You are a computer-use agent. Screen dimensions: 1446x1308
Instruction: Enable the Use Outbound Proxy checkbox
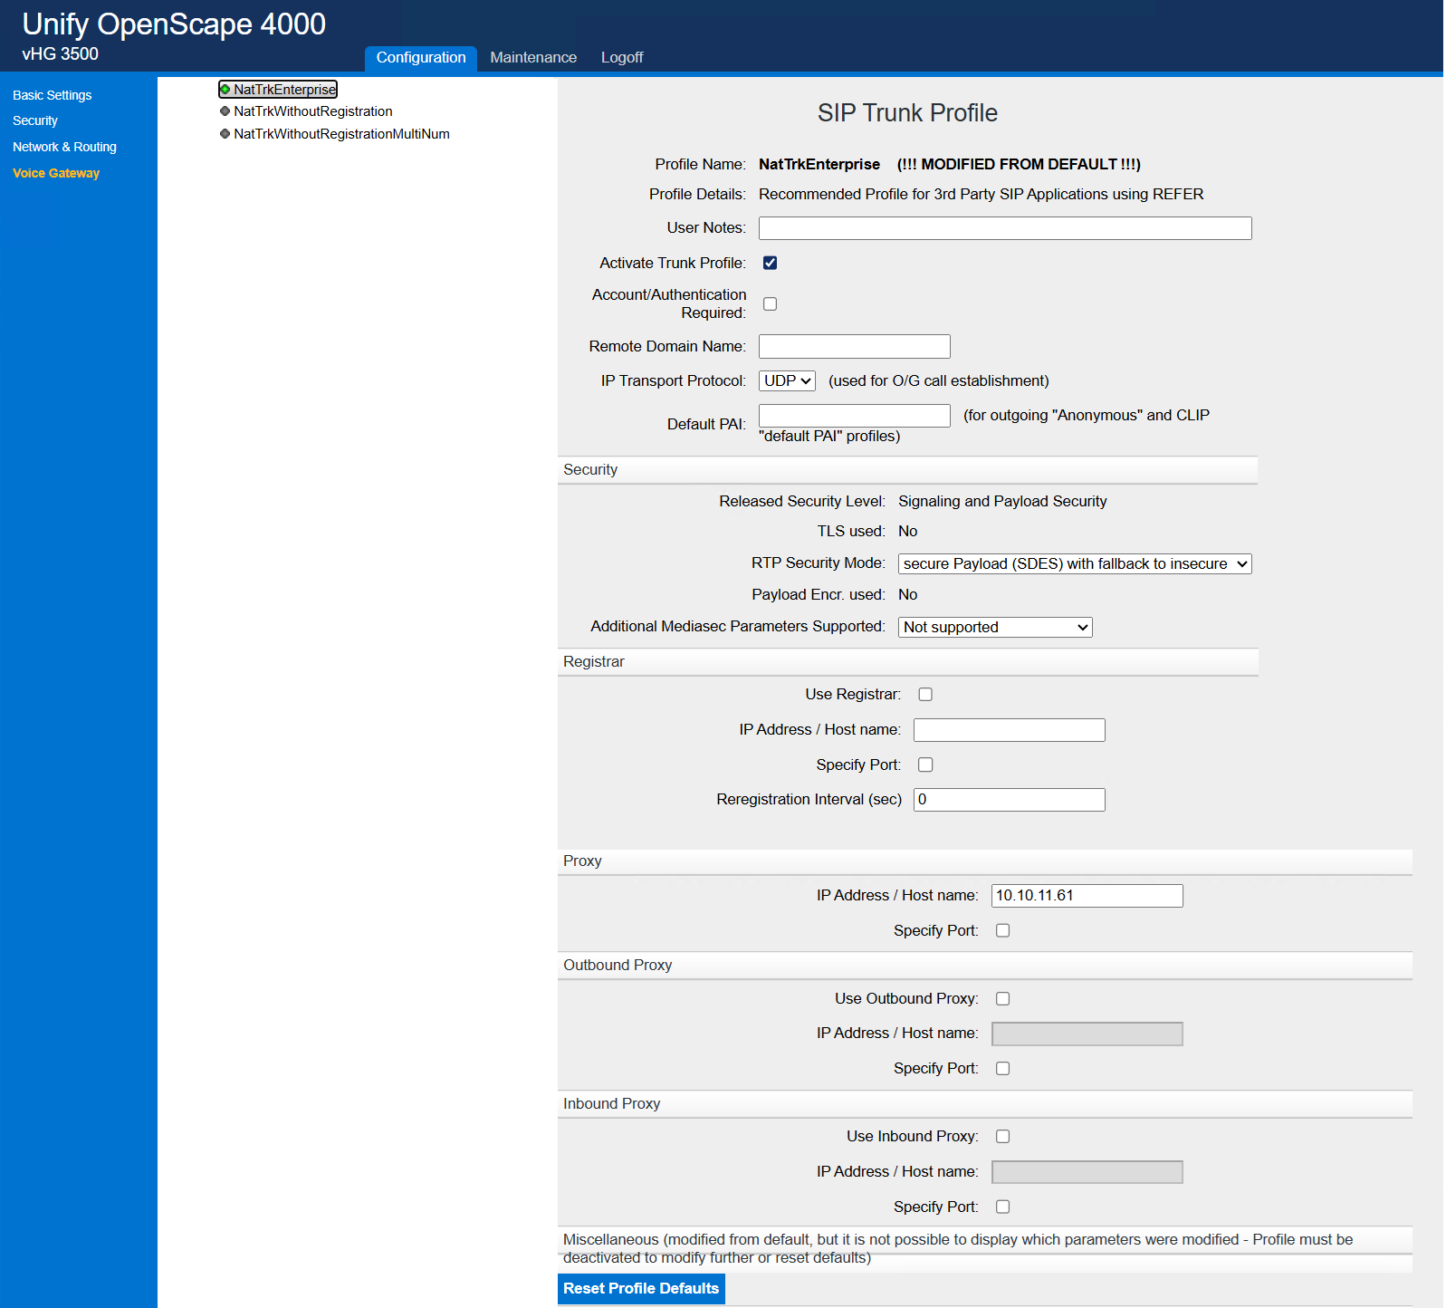pyautogui.click(x=1003, y=999)
